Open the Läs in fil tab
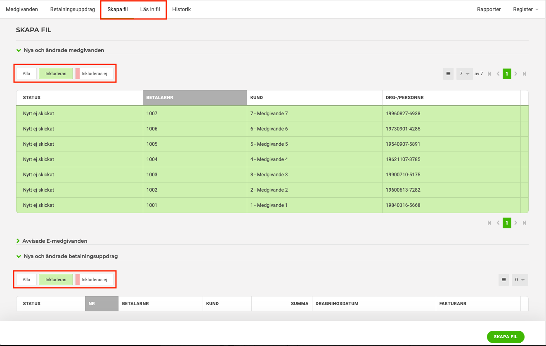Image resolution: width=546 pixels, height=346 pixels. click(x=150, y=9)
